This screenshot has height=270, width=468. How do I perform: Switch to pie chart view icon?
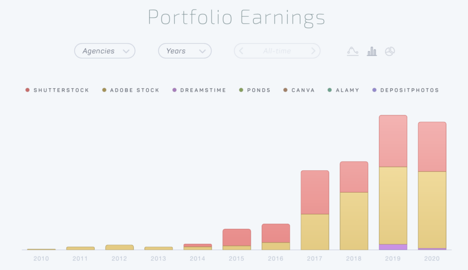[x=390, y=51]
